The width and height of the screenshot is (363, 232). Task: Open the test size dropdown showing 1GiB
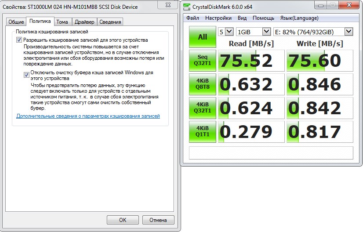pos(253,32)
